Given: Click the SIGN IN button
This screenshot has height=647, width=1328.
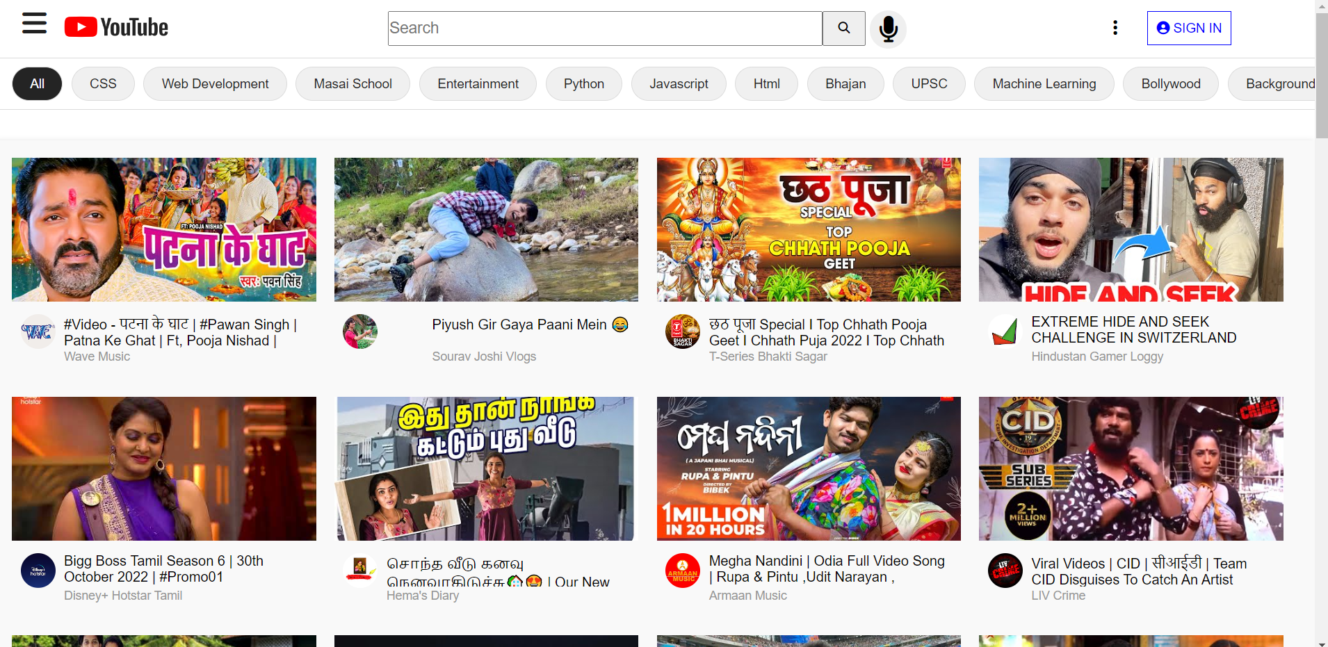Looking at the screenshot, I should coord(1188,28).
